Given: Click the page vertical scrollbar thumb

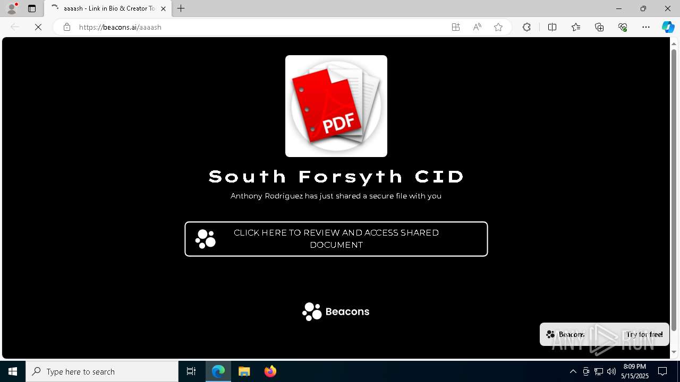Looking at the screenshot, I should [674, 190].
